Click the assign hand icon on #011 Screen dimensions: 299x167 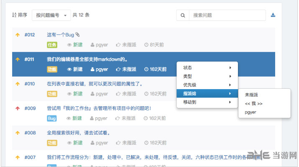[x=118, y=69]
